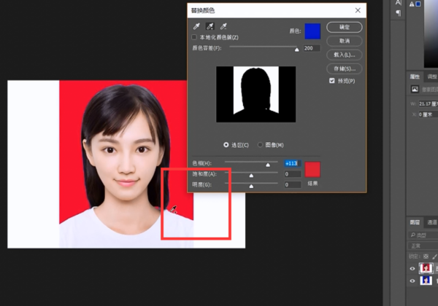
Task: Select the eyedropper tool in Replace Color
Action: 195,26
